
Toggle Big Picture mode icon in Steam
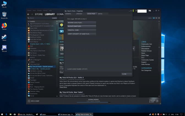tap(150, 11)
